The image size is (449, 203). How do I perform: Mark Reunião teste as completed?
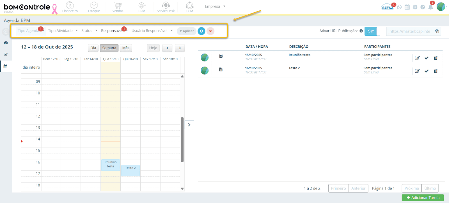[x=427, y=58]
